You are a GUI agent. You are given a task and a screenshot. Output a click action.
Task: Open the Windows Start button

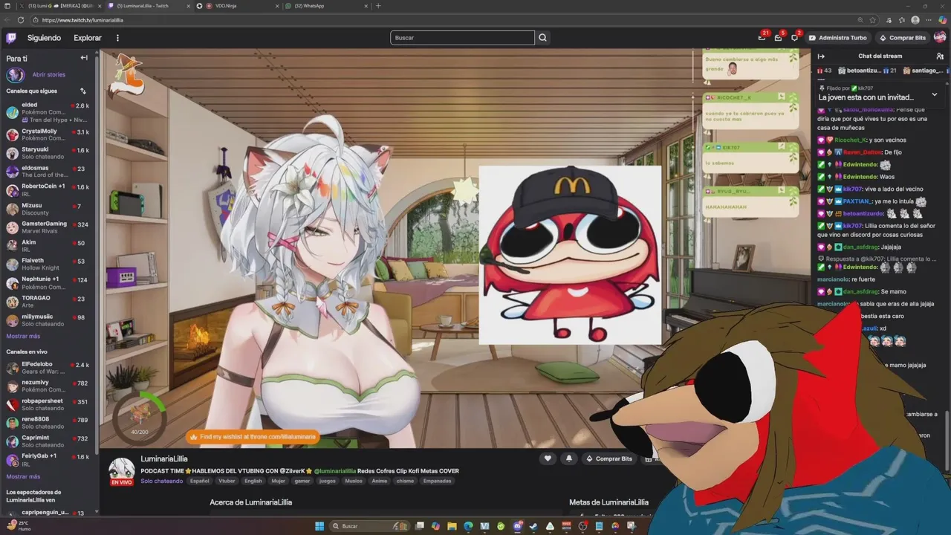point(319,526)
